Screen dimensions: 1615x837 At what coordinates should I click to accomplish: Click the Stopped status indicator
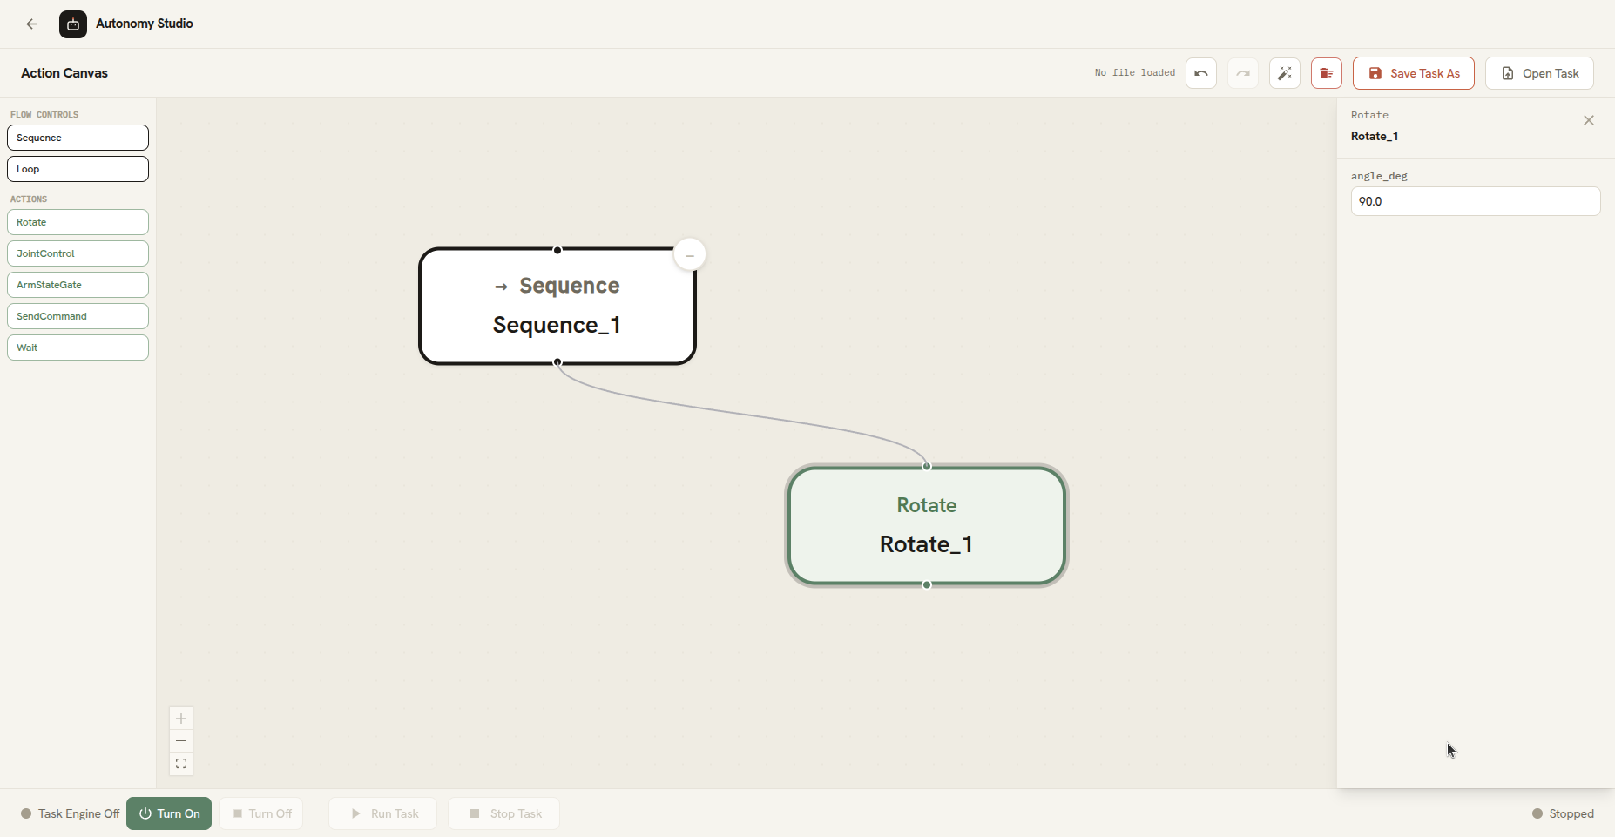point(1563,813)
